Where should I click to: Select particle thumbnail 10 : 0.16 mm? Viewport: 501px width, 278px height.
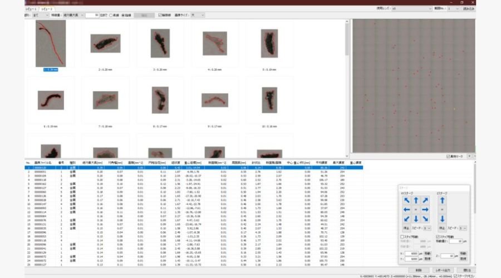click(269, 100)
